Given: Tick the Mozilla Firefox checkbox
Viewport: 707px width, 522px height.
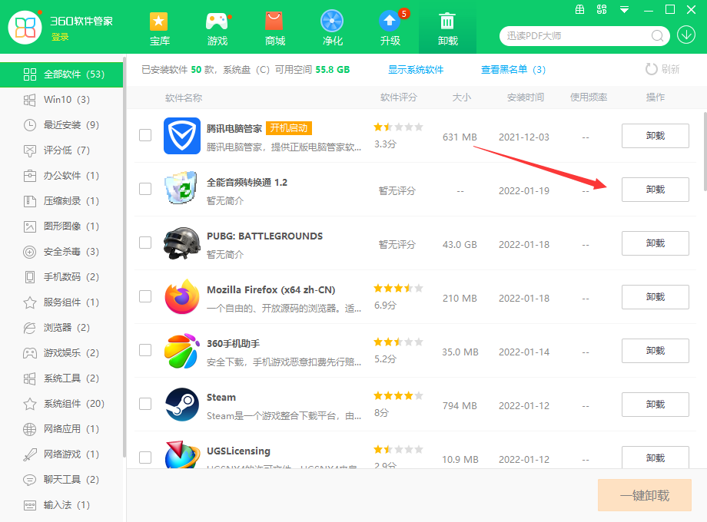Looking at the screenshot, I should pyautogui.click(x=145, y=296).
